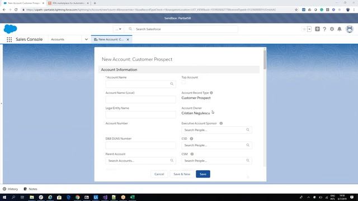The width and height of the screenshot is (358, 201).
Task: Open a new browser tab
Action: click(95, 3)
